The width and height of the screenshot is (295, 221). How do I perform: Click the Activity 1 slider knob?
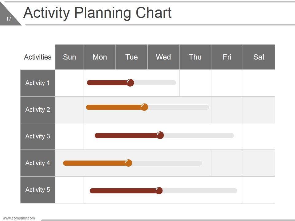(x=130, y=83)
